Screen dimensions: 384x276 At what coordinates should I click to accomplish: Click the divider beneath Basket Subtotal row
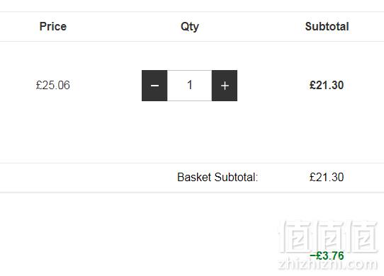pos(192,192)
